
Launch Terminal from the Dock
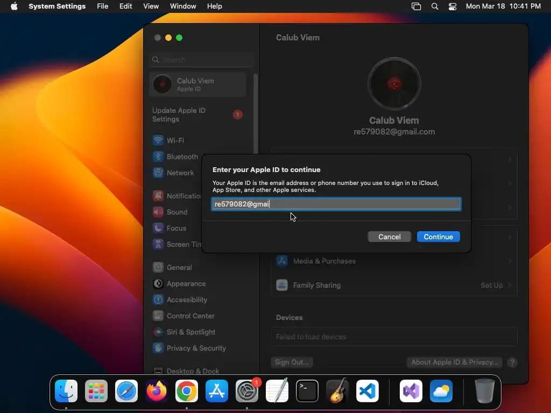(307, 391)
